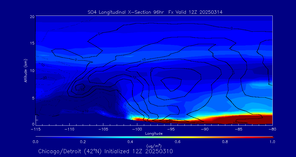Image resolution: width=296 pixels, height=157 pixels.
Task: Click the longitude tick label "-115"
Action: coord(36,129)
